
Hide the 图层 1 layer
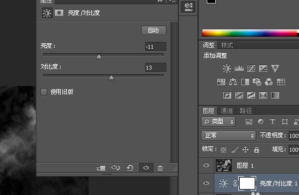[x=206, y=165]
